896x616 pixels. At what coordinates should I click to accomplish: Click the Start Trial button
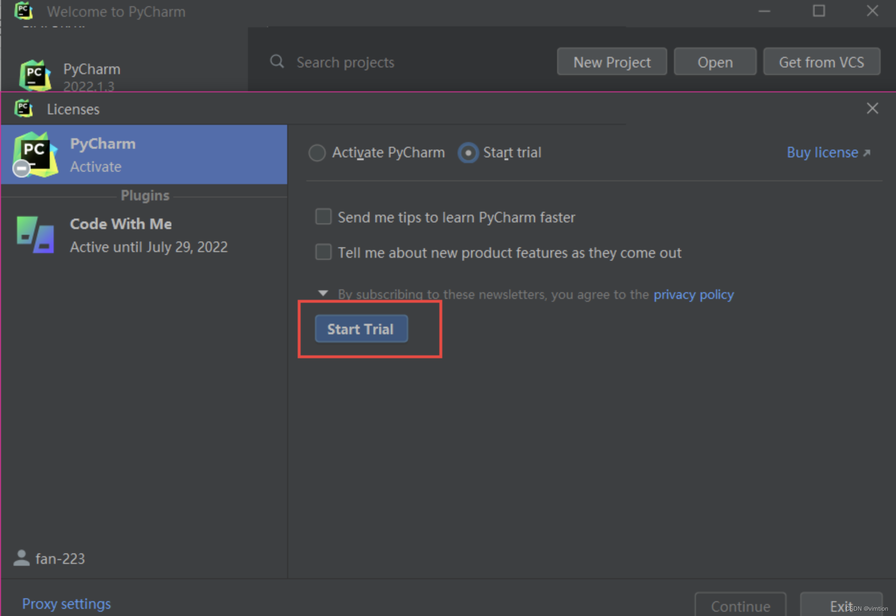[361, 329]
